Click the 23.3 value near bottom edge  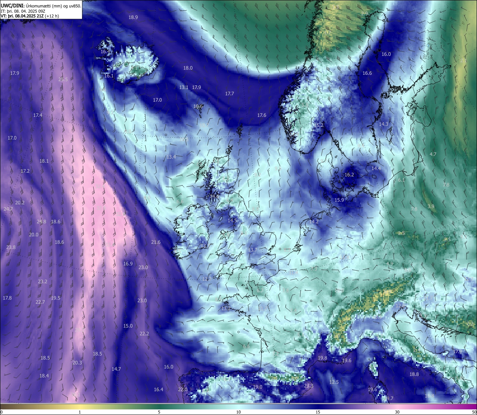point(309,386)
